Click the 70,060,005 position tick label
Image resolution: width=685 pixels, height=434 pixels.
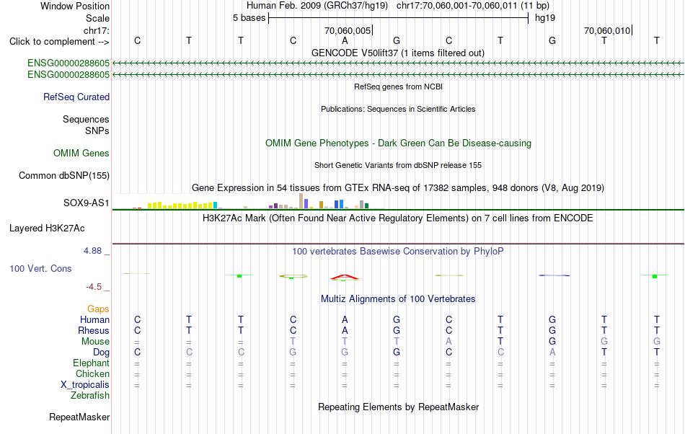tap(348, 30)
